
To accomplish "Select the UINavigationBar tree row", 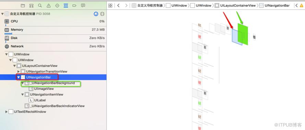I will tap(53, 77).
